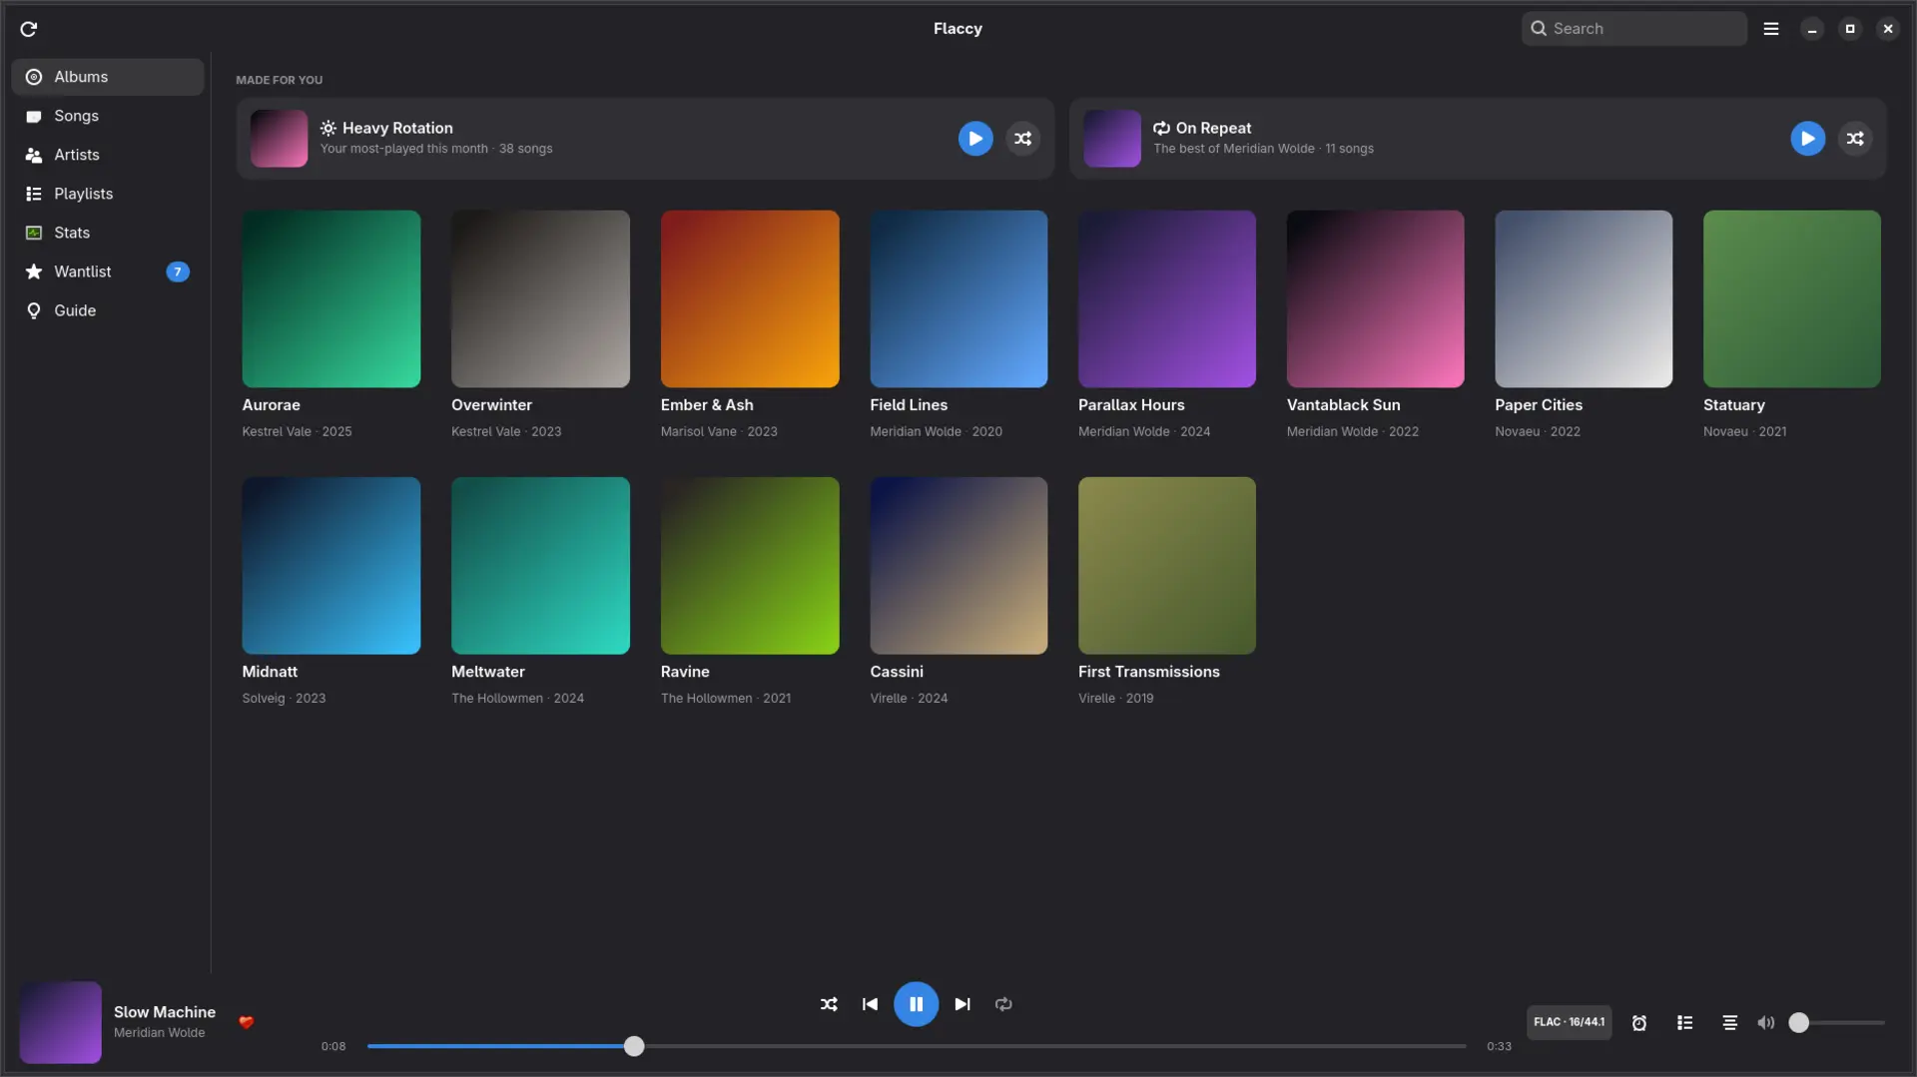
Task: Click the "Paper Cities" album title
Action: coord(1538,405)
